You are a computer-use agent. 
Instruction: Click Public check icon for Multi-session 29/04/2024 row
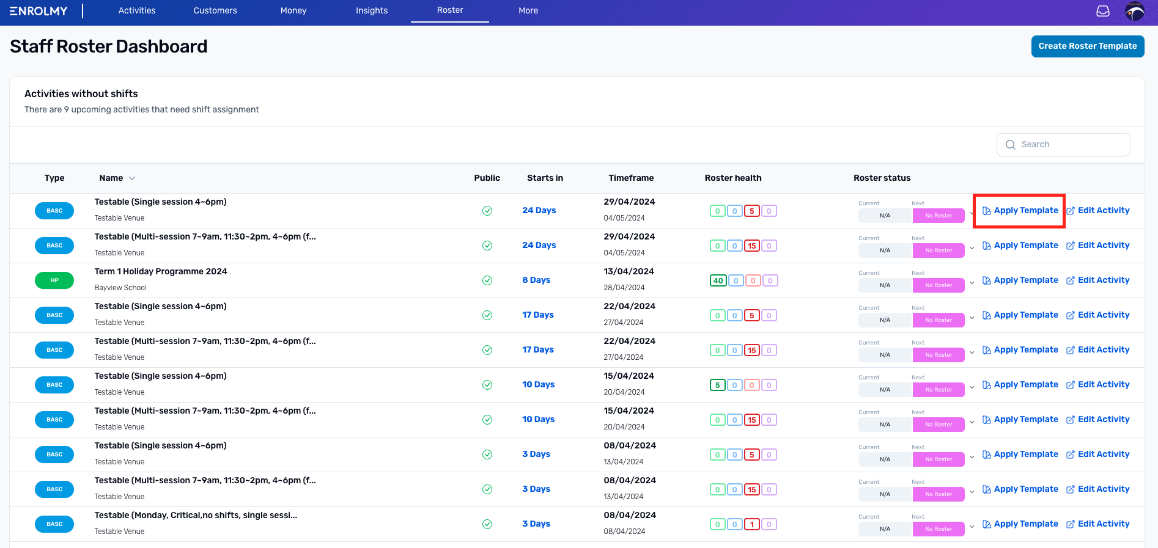click(487, 246)
